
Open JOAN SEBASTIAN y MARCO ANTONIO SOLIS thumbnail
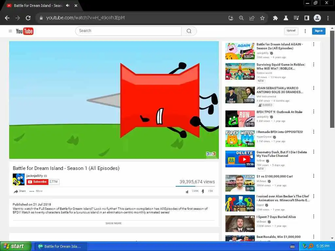tap(240, 95)
